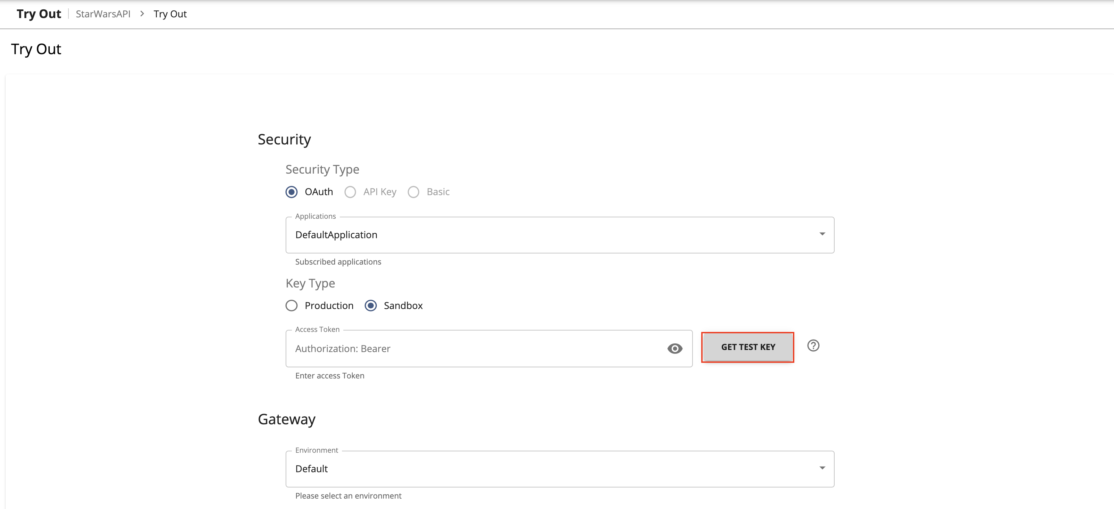Click the Gateway section heading

click(x=286, y=419)
